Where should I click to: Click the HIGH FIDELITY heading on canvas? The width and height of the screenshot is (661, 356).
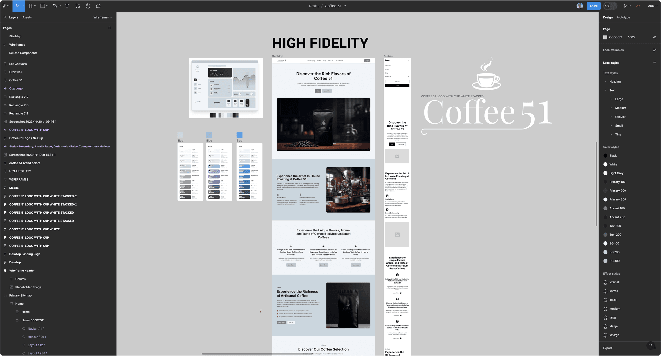[x=320, y=43]
